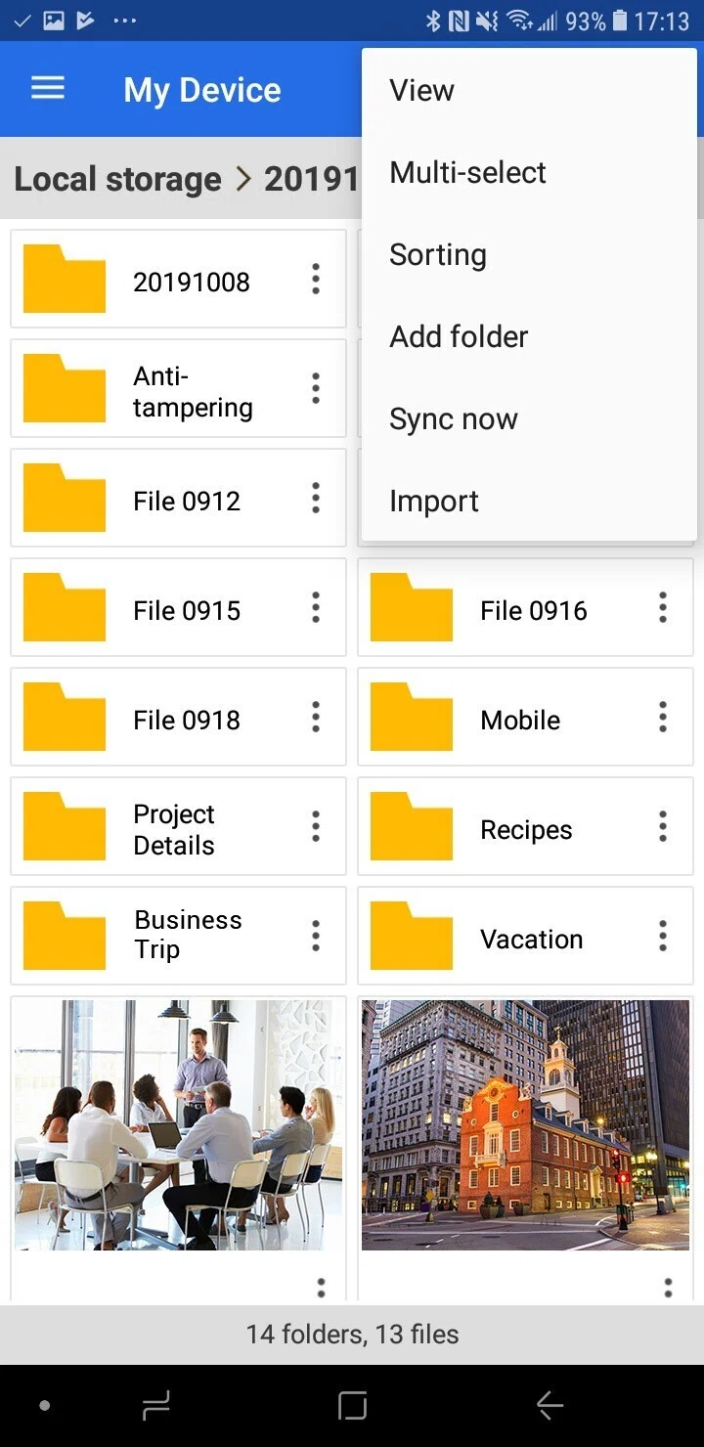Tap the File 0912 folder name
The image size is (704, 1447).
pyautogui.click(x=187, y=501)
